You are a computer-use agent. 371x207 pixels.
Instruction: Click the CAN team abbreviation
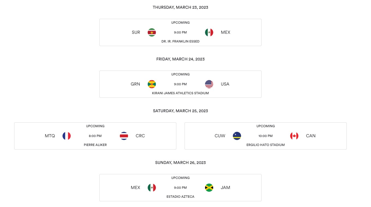click(x=311, y=136)
